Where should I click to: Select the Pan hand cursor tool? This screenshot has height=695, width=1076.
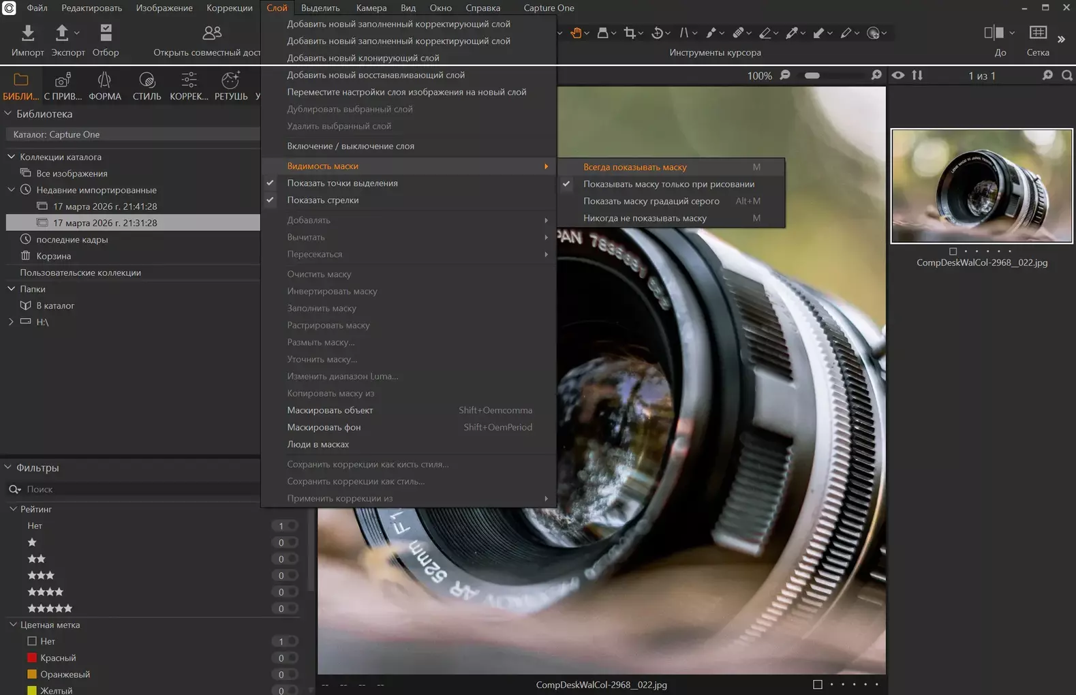tap(576, 33)
